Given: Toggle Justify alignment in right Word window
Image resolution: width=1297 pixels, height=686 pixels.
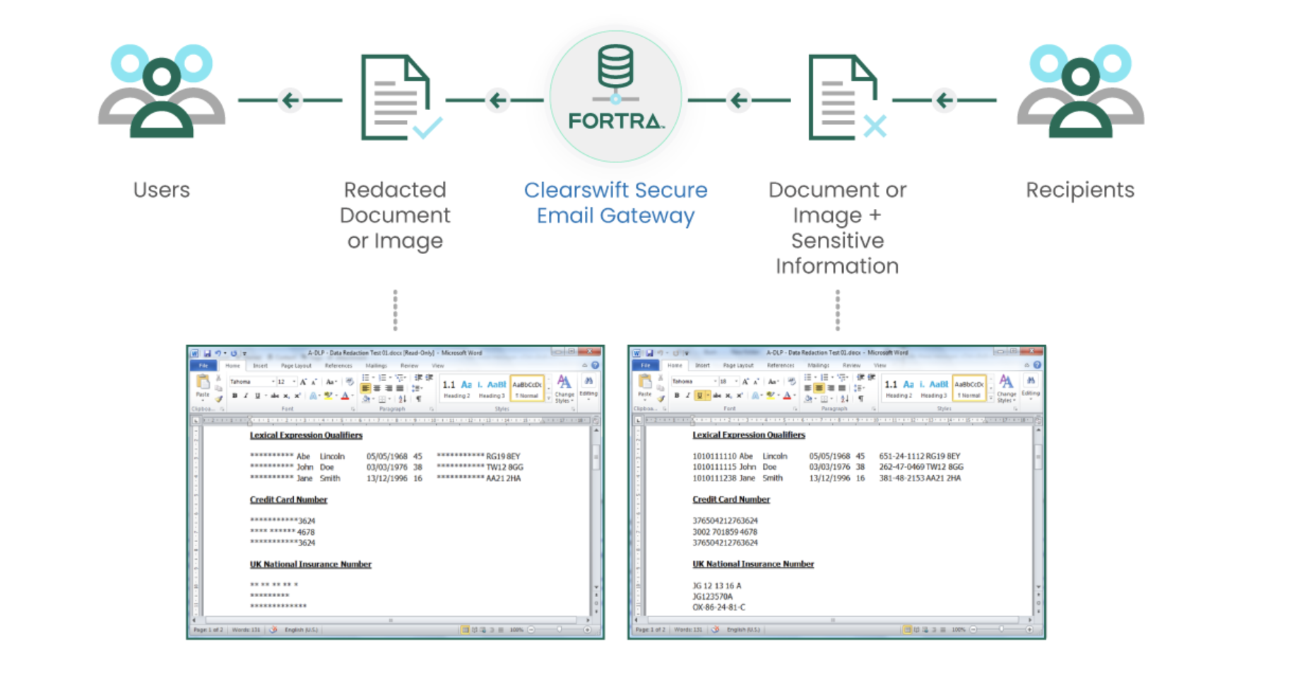Looking at the screenshot, I should point(842,388).
